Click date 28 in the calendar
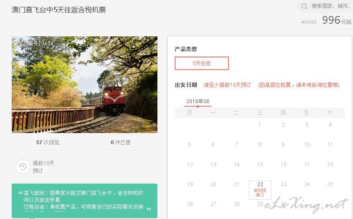 coord(237,204)
